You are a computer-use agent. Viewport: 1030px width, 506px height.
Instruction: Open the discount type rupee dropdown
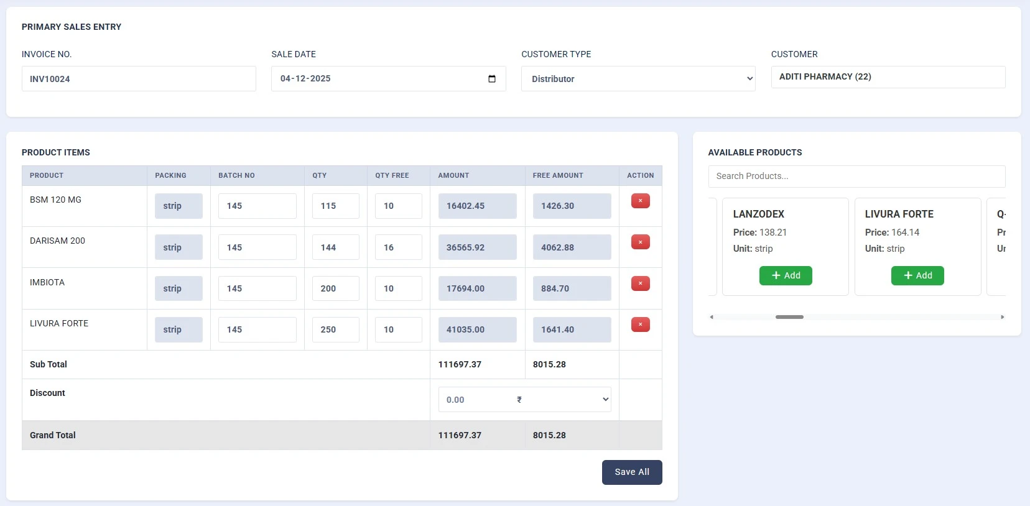[562, 400]
